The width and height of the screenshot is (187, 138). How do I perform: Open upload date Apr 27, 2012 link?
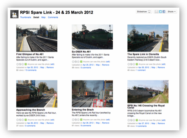pyautogui.click(x=143, y=124)
